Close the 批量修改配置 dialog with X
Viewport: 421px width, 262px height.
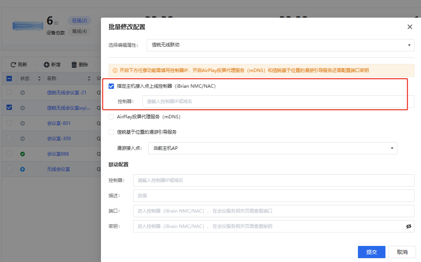point(410,27)
